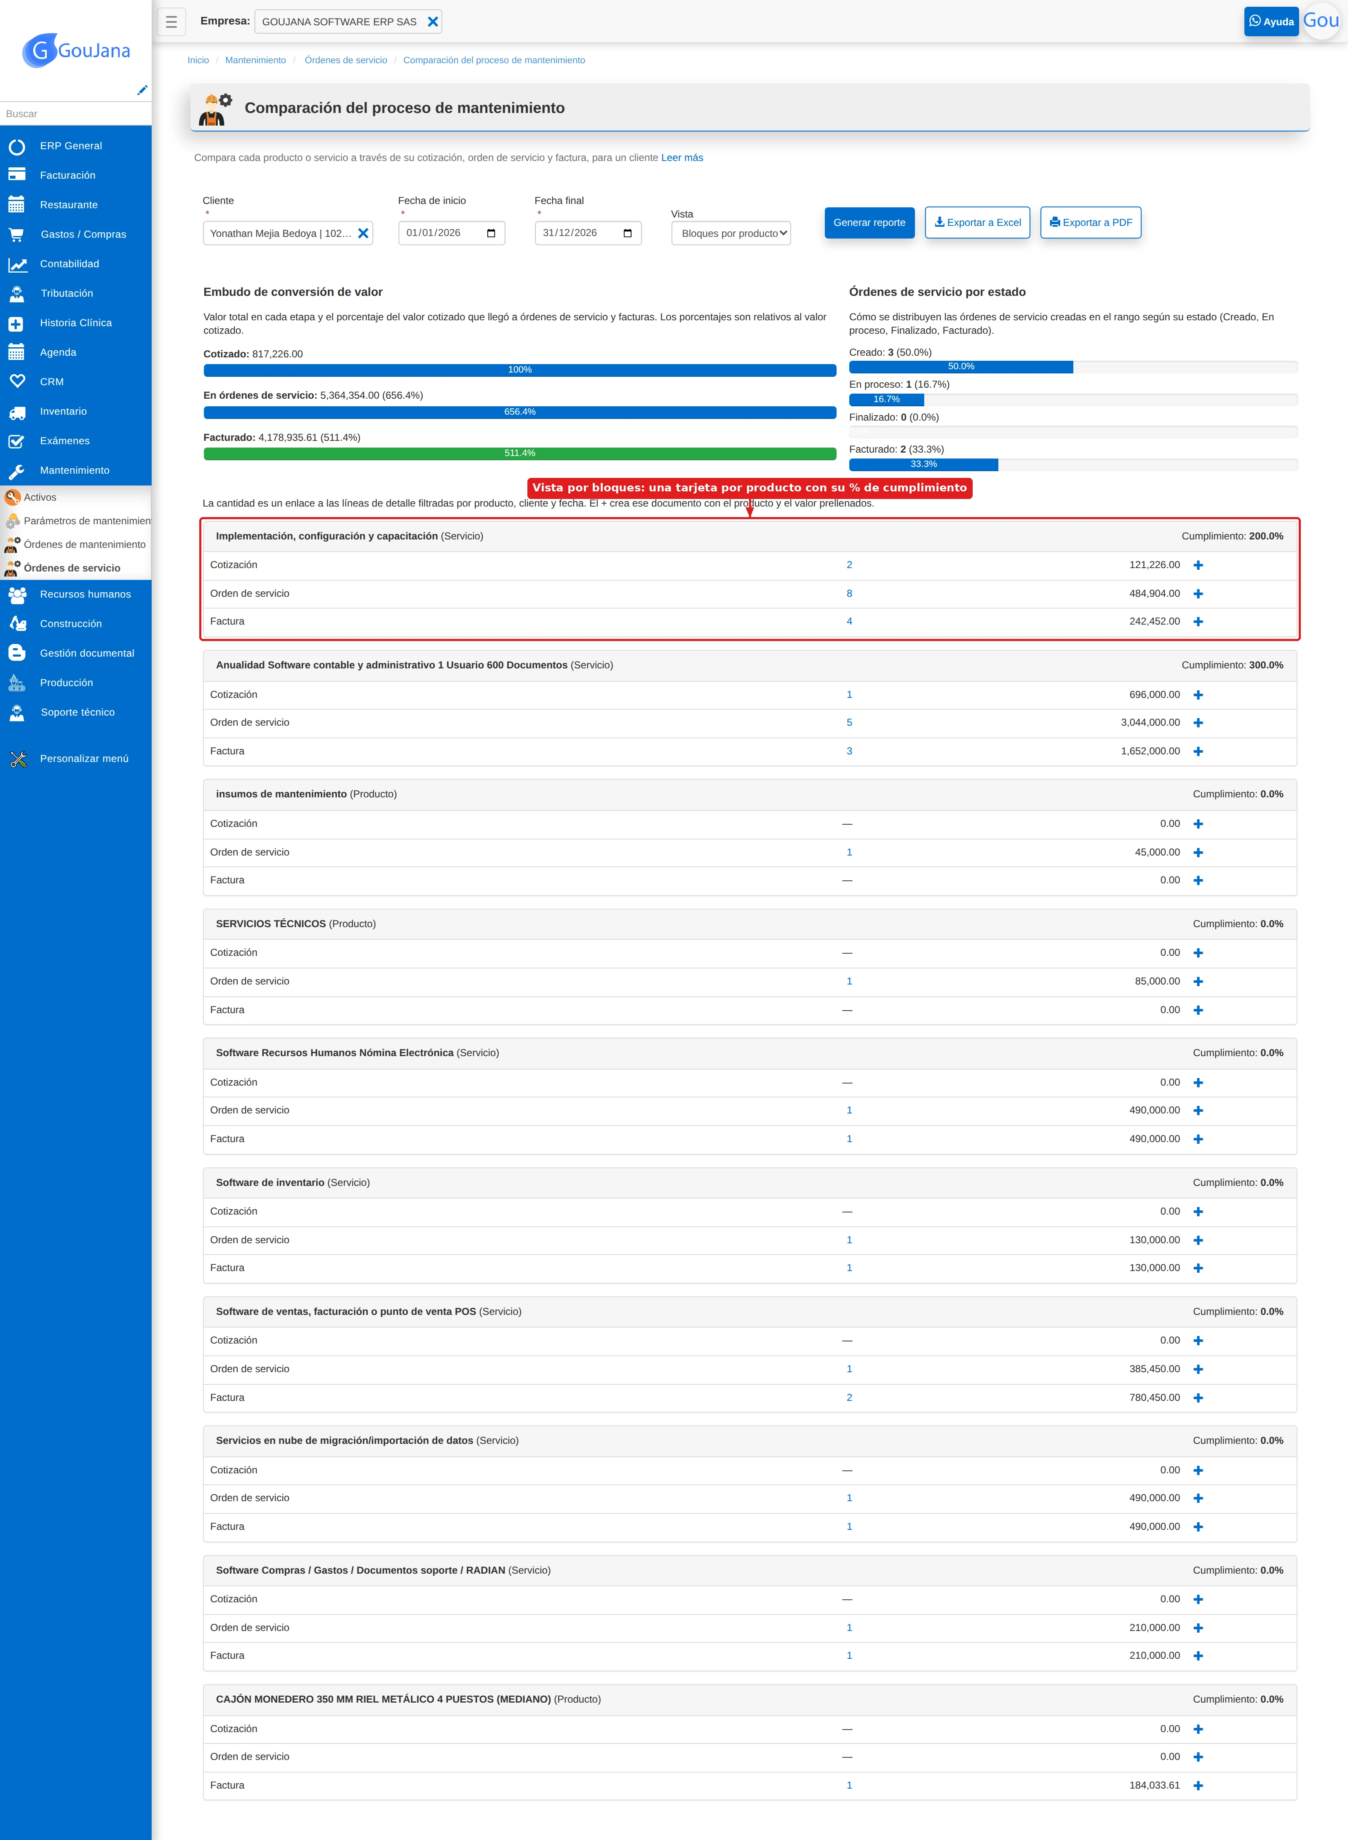Open the Personalizar menú tools icon
Viewport: 1348px width, 1840px height.
18,759
